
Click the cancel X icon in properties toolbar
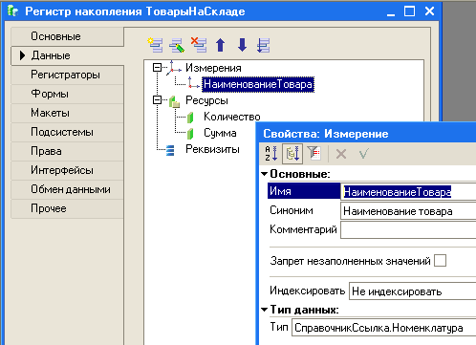[x=341, y=154]
